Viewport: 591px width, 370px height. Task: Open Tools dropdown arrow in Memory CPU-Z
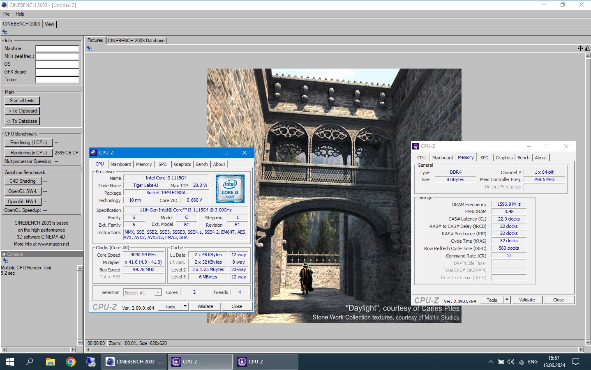(x=507, y=300)
